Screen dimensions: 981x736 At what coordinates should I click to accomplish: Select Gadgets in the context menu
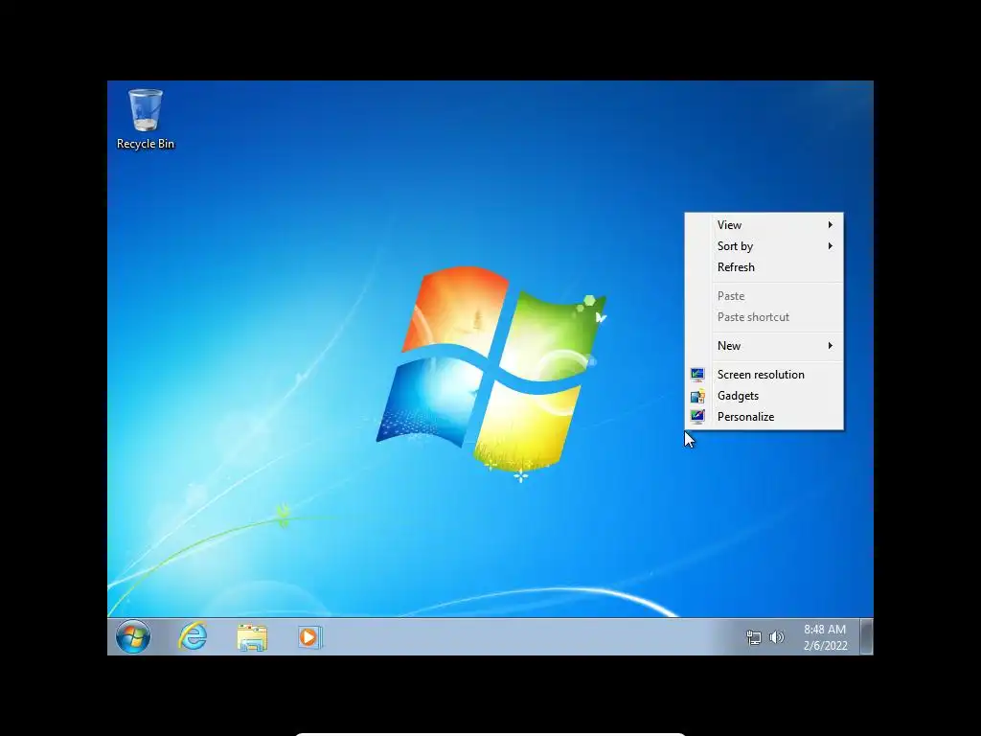coord(764,396)
